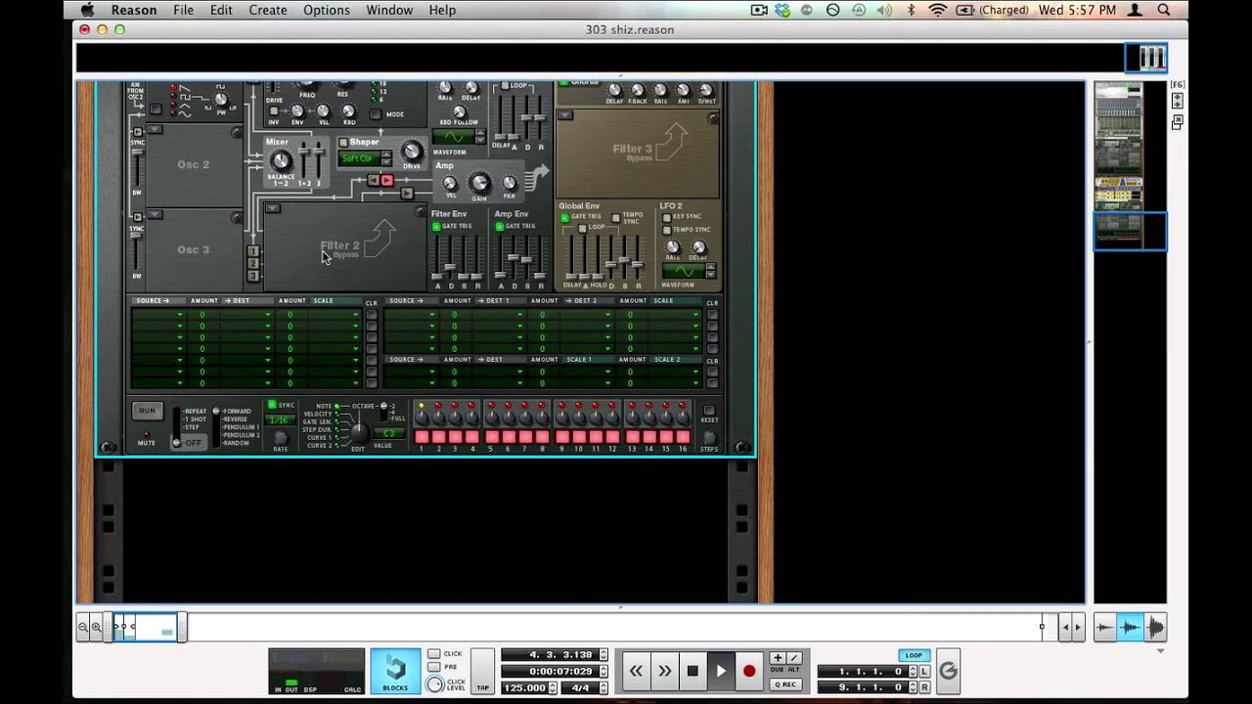Toggle Filter Env Gate Trig button

click(436, 227)
